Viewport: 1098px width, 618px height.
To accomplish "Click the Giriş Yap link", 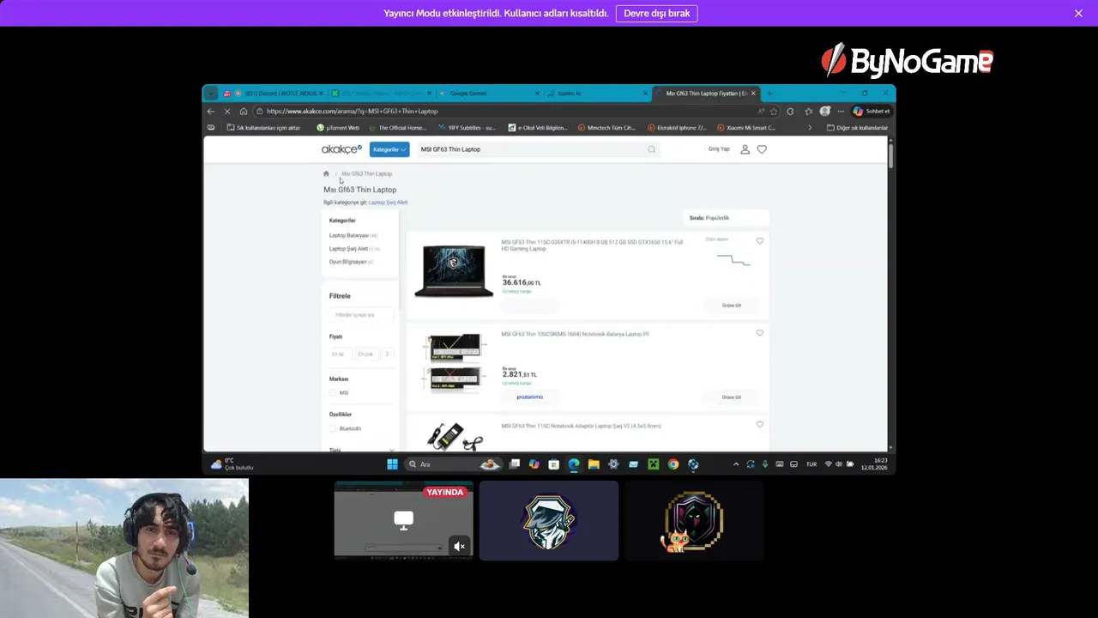I will [x=719, y=149].
